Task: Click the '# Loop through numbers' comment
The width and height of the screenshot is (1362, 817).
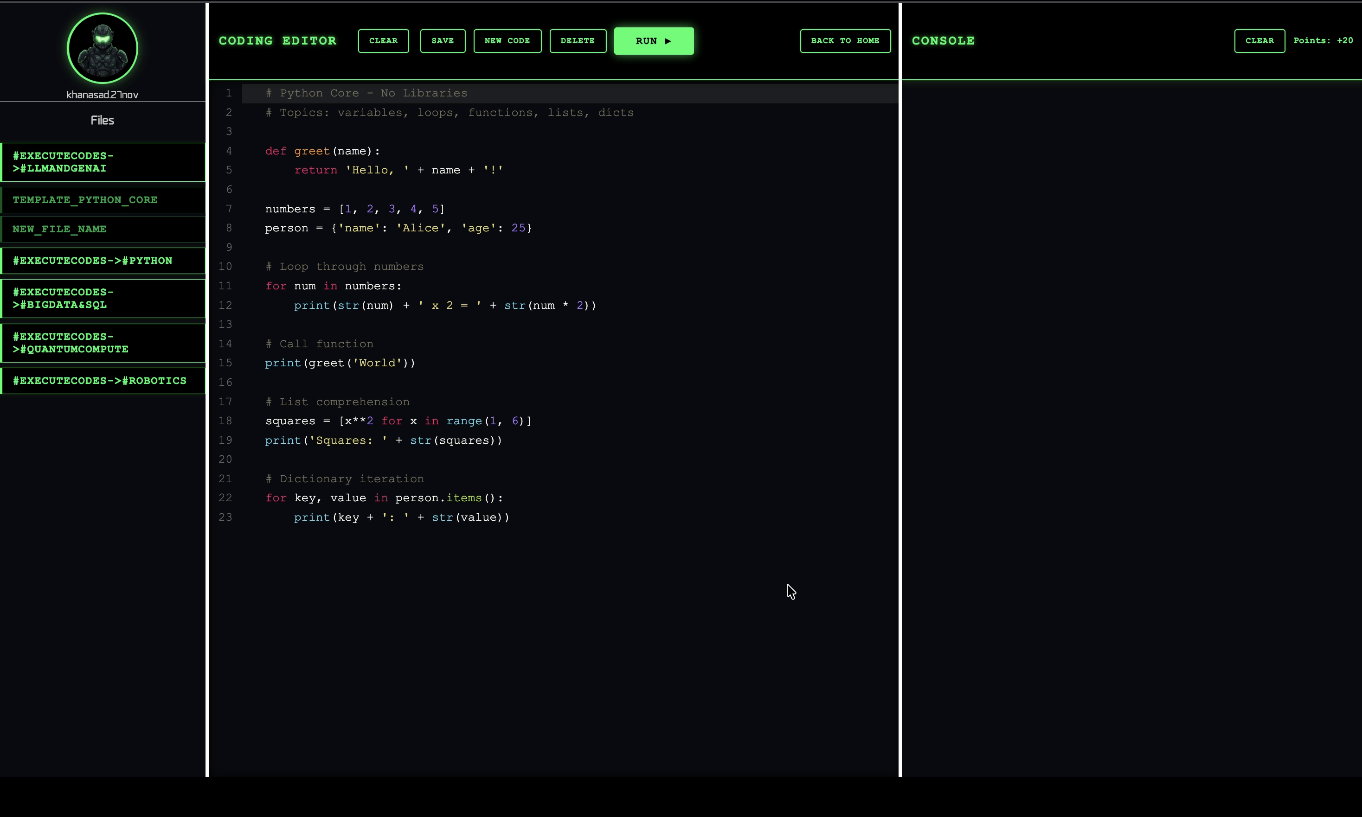Action: tap(345, 267)
